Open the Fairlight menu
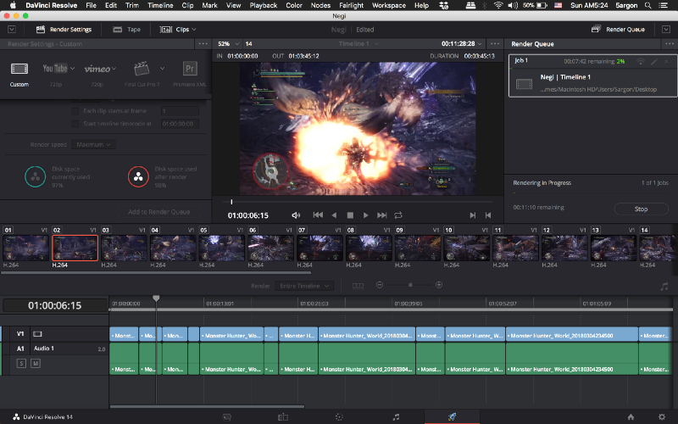The width and height of the screenshot is (678, 424). click(x=351, y=5)
